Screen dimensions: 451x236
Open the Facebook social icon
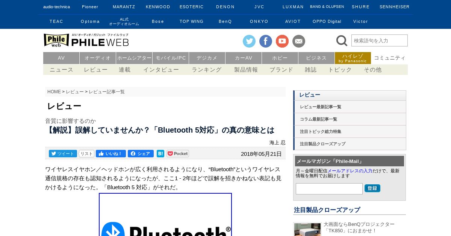(x=266, y=41)
